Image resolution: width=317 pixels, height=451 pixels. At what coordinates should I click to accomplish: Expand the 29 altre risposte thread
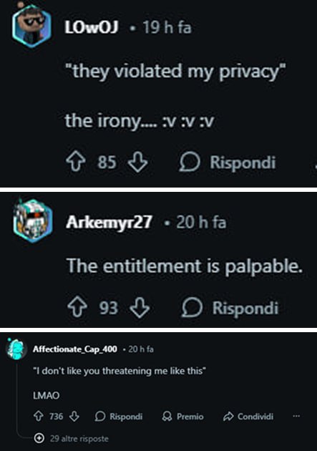[x=79, y=439]
